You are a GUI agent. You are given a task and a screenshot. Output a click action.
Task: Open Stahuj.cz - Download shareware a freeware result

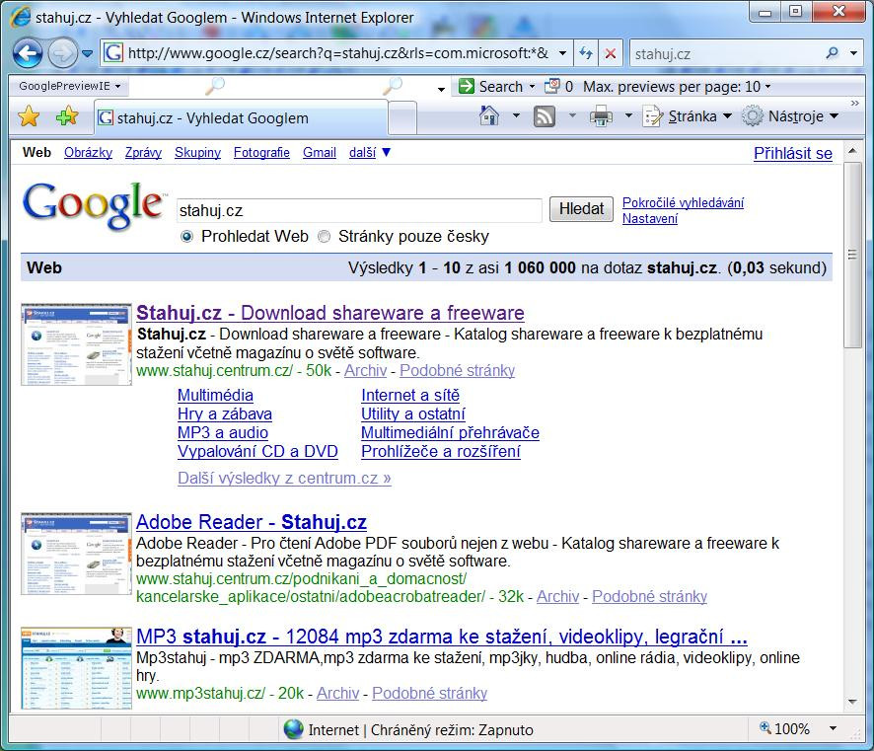330,313
